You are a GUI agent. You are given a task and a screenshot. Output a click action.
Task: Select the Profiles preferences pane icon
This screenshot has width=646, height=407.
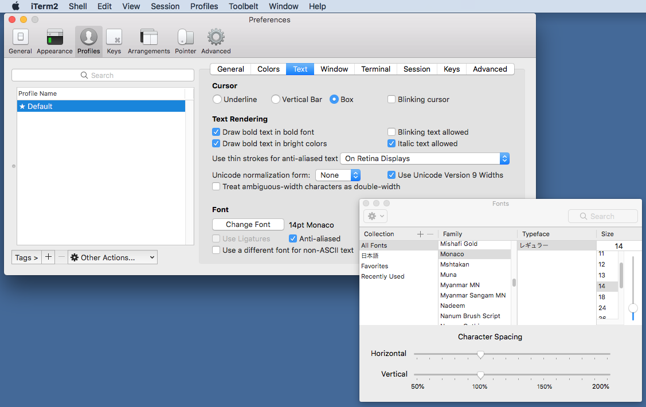[x=89, y=41]
